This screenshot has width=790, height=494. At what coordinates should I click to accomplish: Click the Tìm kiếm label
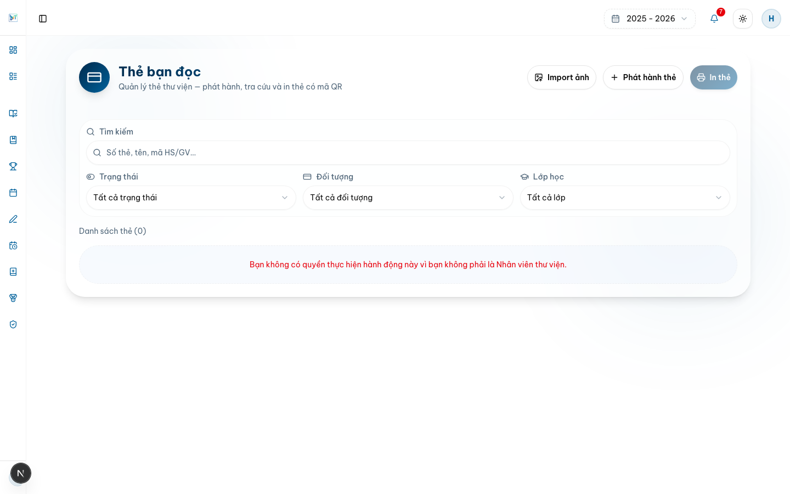[x=116, y=132]
